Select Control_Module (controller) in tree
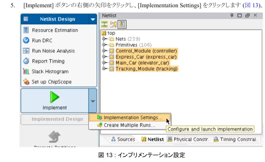 click(146, 51)
